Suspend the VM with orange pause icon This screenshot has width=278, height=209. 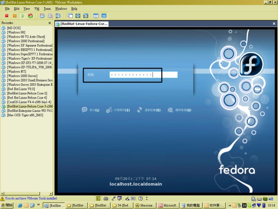point(15,16)
